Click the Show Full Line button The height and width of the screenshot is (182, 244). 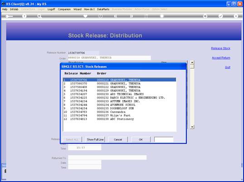point(95,139)
